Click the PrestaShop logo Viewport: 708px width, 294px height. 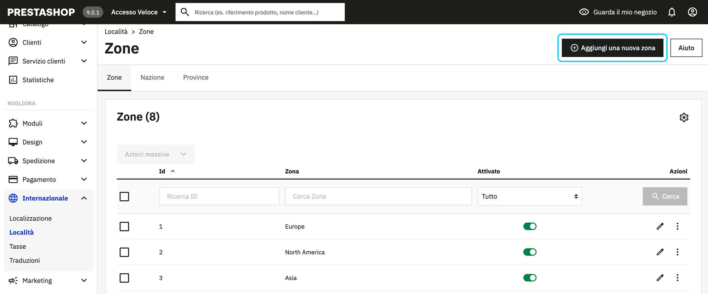(x=41, y=12)
